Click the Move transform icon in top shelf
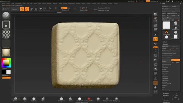The image size is (183, 103). pos(31,9)
